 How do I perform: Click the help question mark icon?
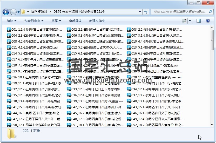click(x=208, y=21)
